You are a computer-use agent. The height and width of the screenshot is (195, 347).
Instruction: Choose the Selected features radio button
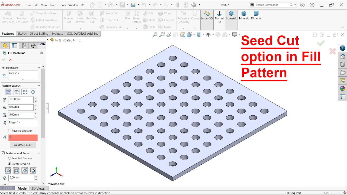pos(10,158)
